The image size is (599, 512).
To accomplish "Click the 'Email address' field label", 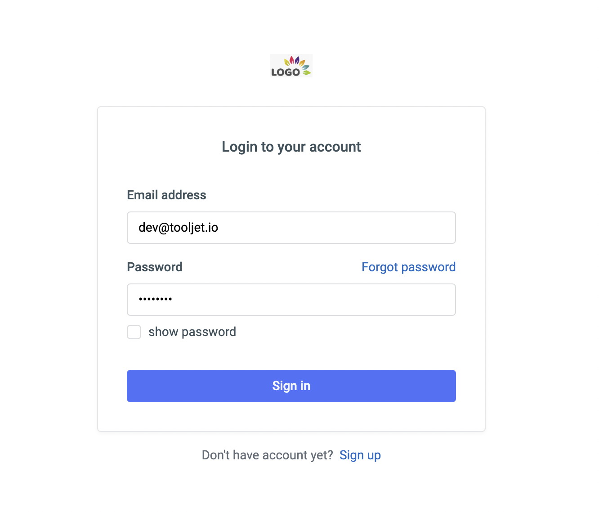I will (x=166, y=195).
